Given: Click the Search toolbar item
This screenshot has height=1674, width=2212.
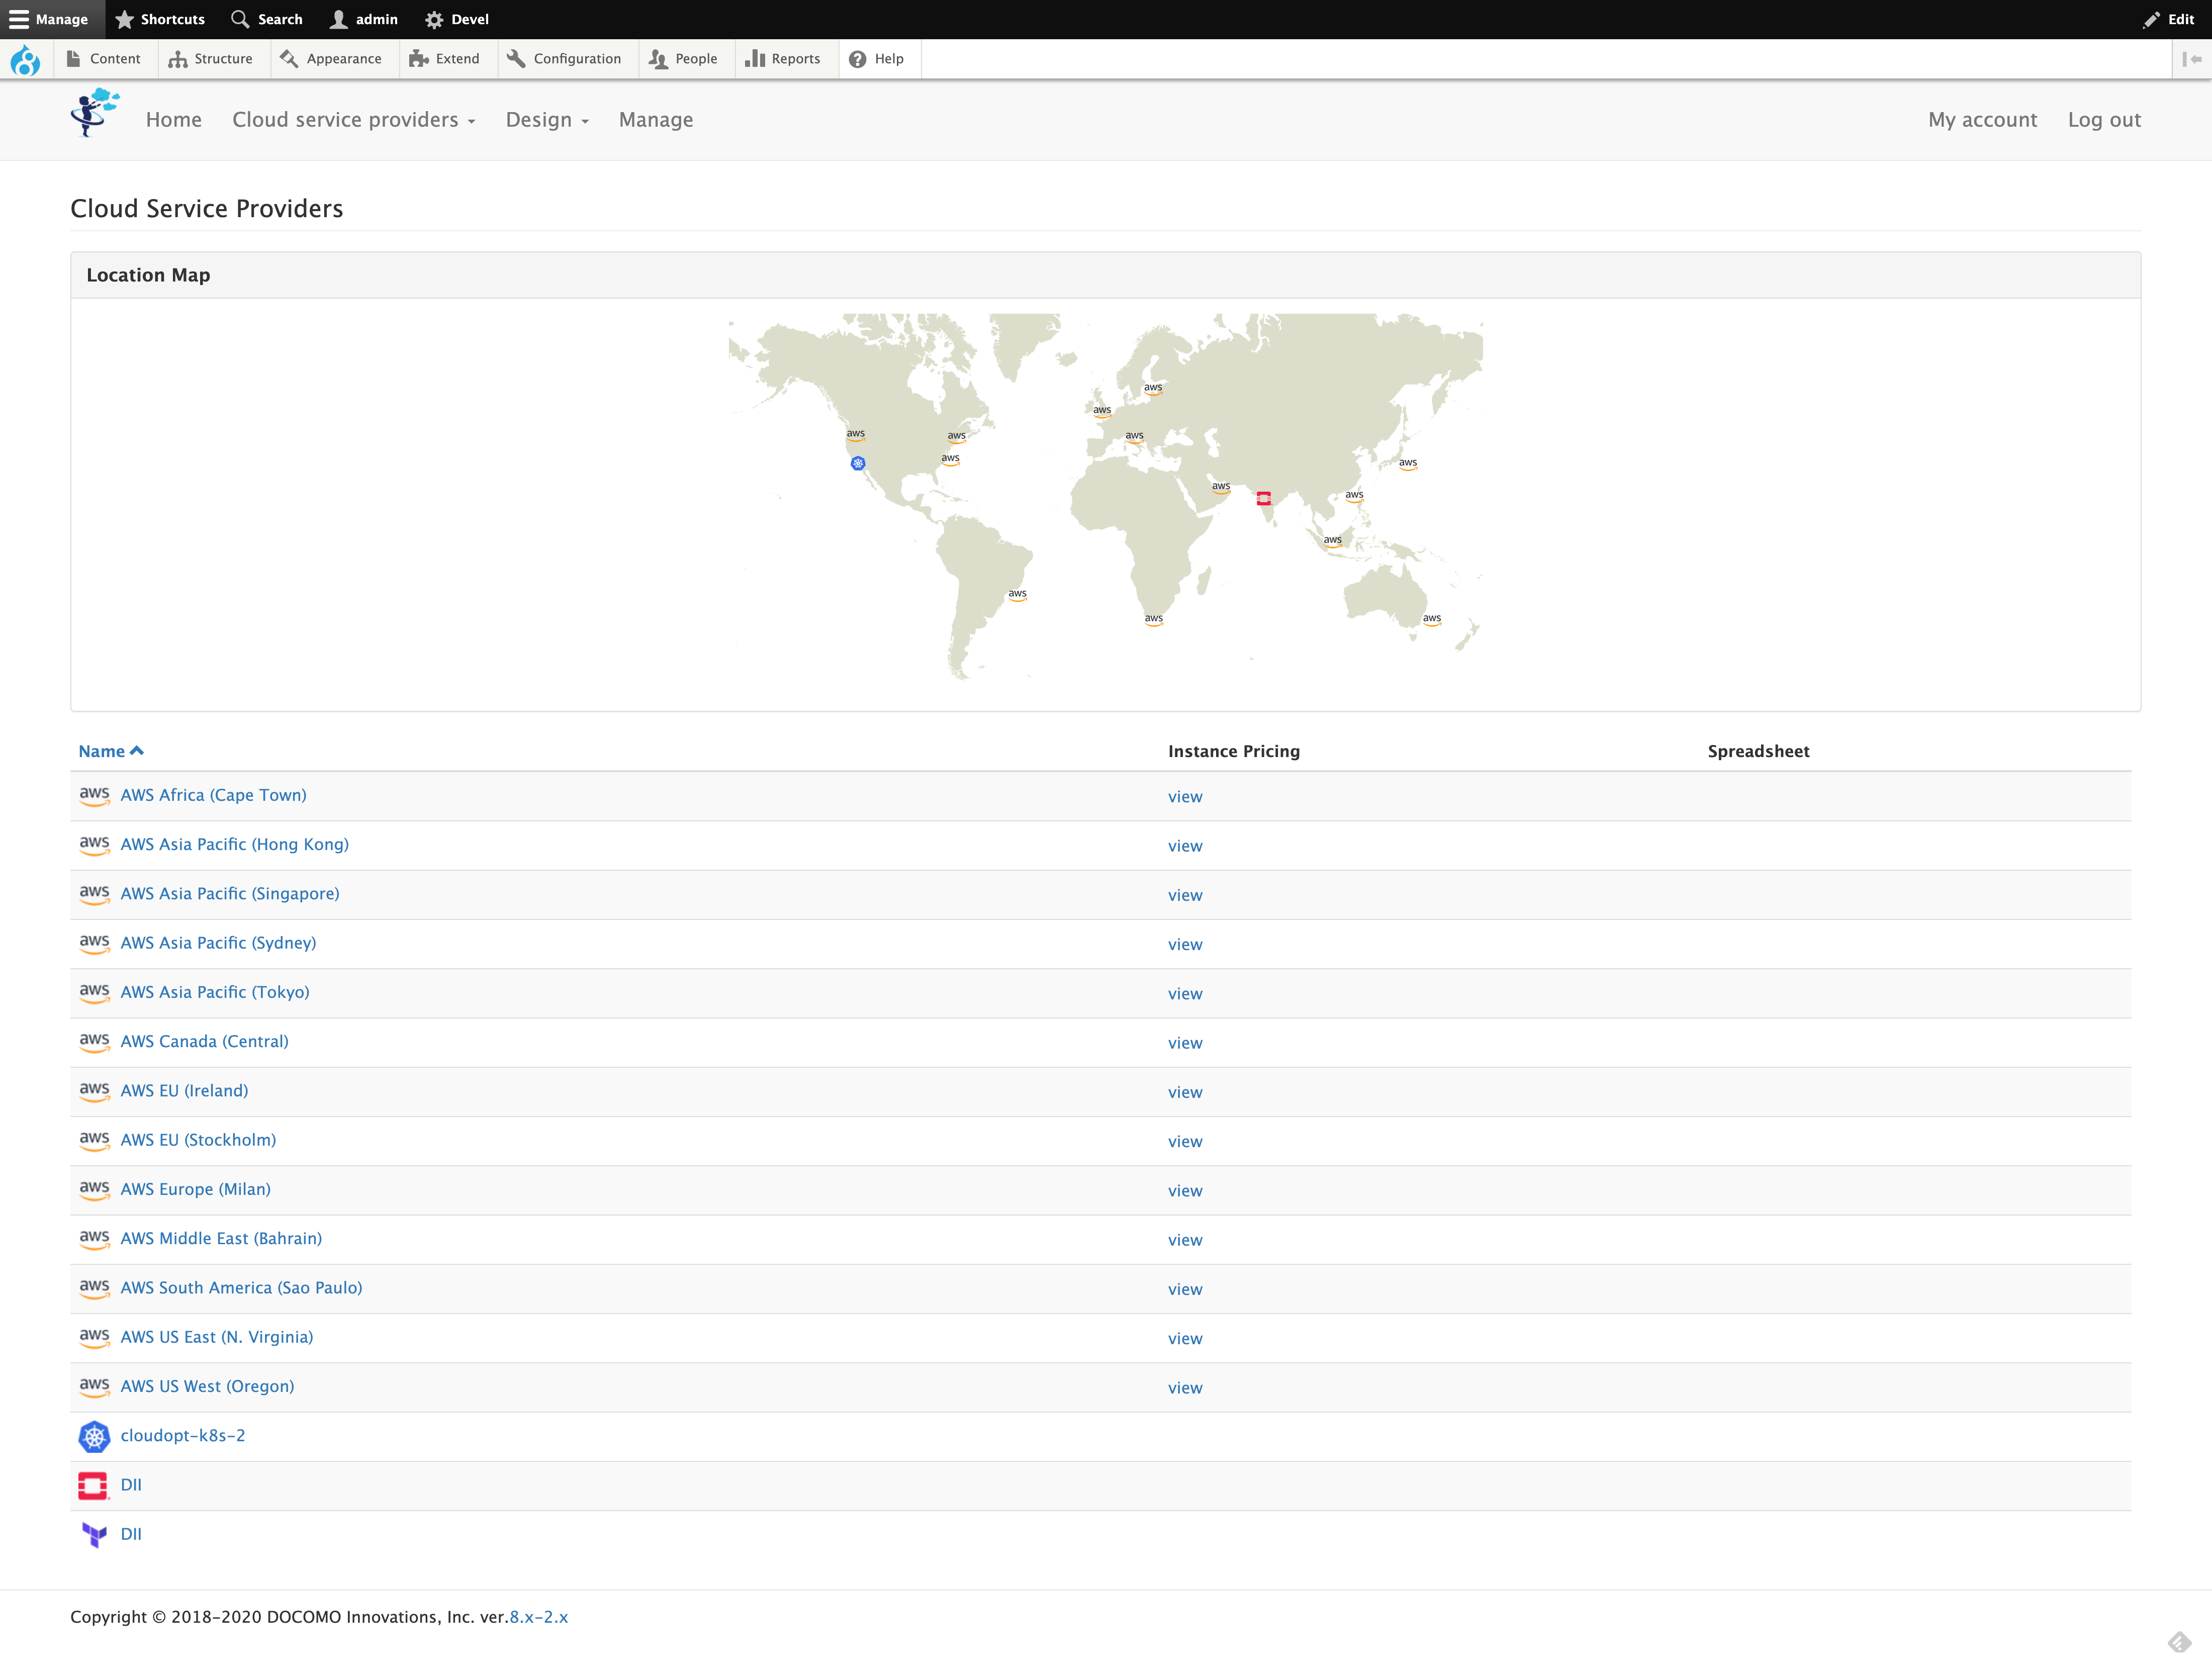Looking at the screenshot, I should click(x=267, y=19).
